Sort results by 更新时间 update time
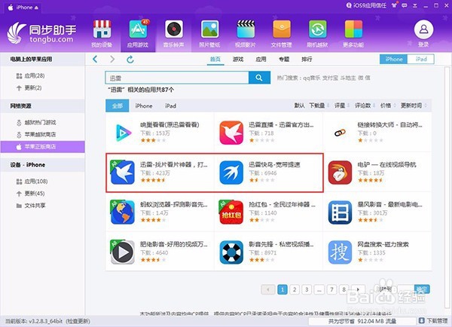The image size is (452, 327). 414,105
